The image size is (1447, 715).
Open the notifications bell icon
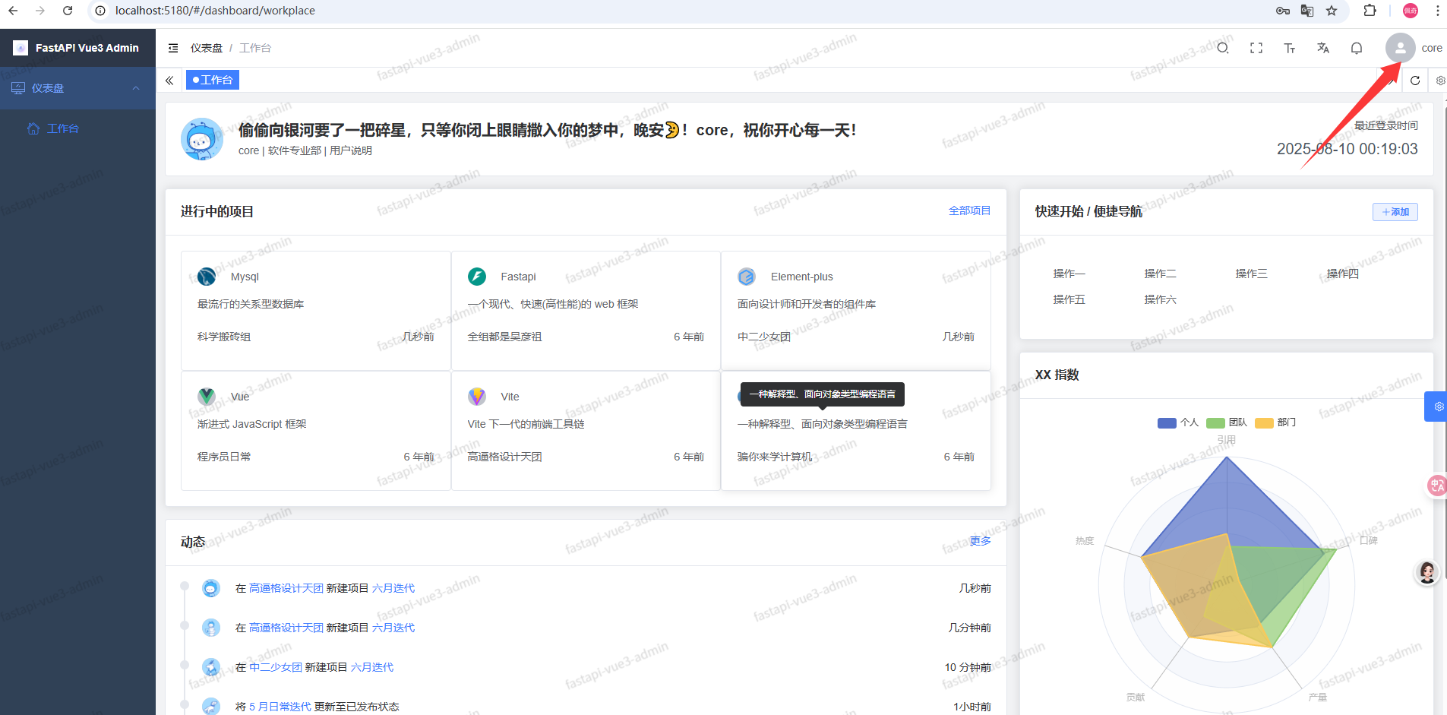pos(1357,48)
